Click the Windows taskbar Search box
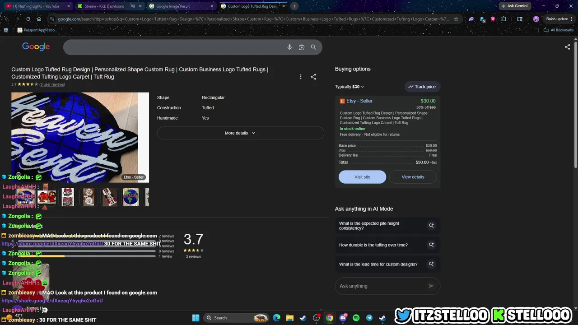 point(236,318)
